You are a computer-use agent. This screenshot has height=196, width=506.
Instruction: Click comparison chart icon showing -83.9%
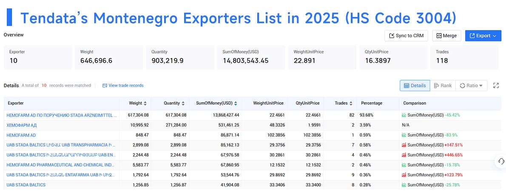(404, 135)
